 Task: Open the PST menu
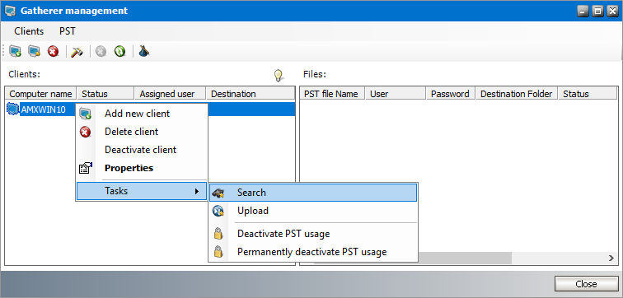pos(67,31)
